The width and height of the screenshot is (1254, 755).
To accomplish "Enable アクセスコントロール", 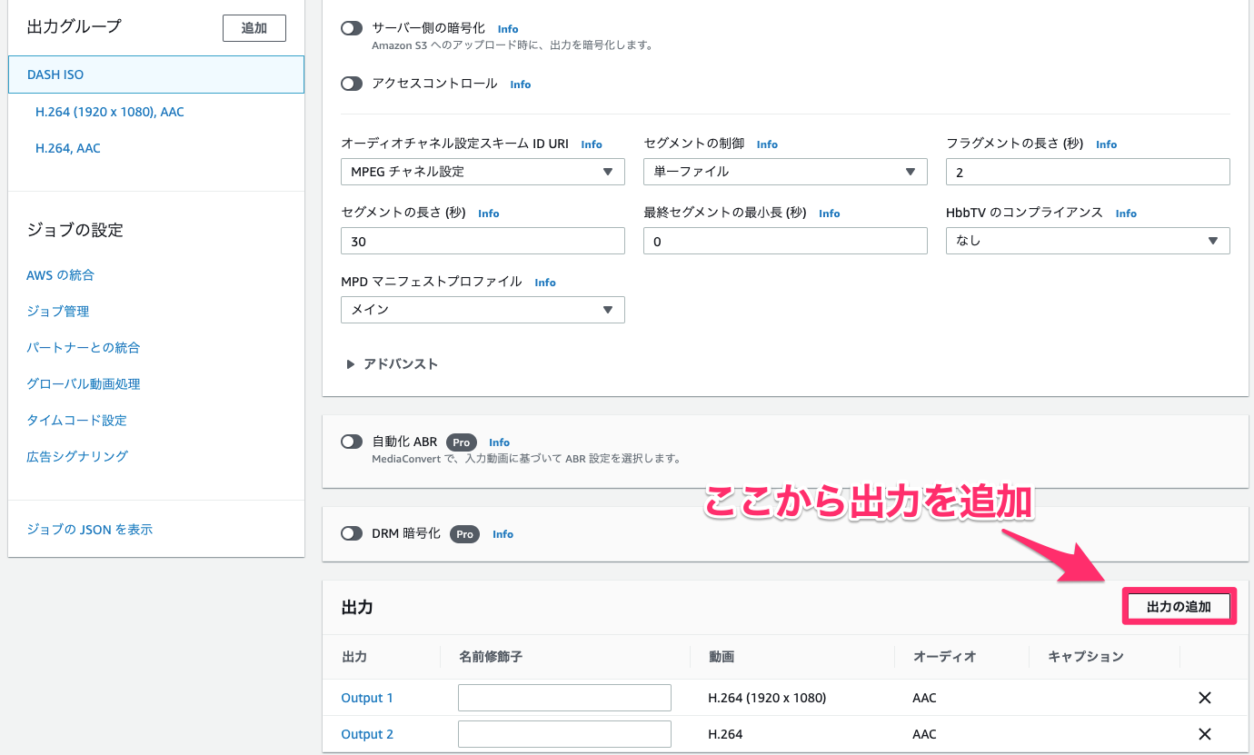I will 352,84.
